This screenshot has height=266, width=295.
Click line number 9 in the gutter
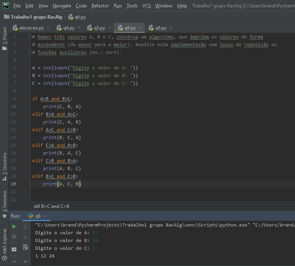14,99
